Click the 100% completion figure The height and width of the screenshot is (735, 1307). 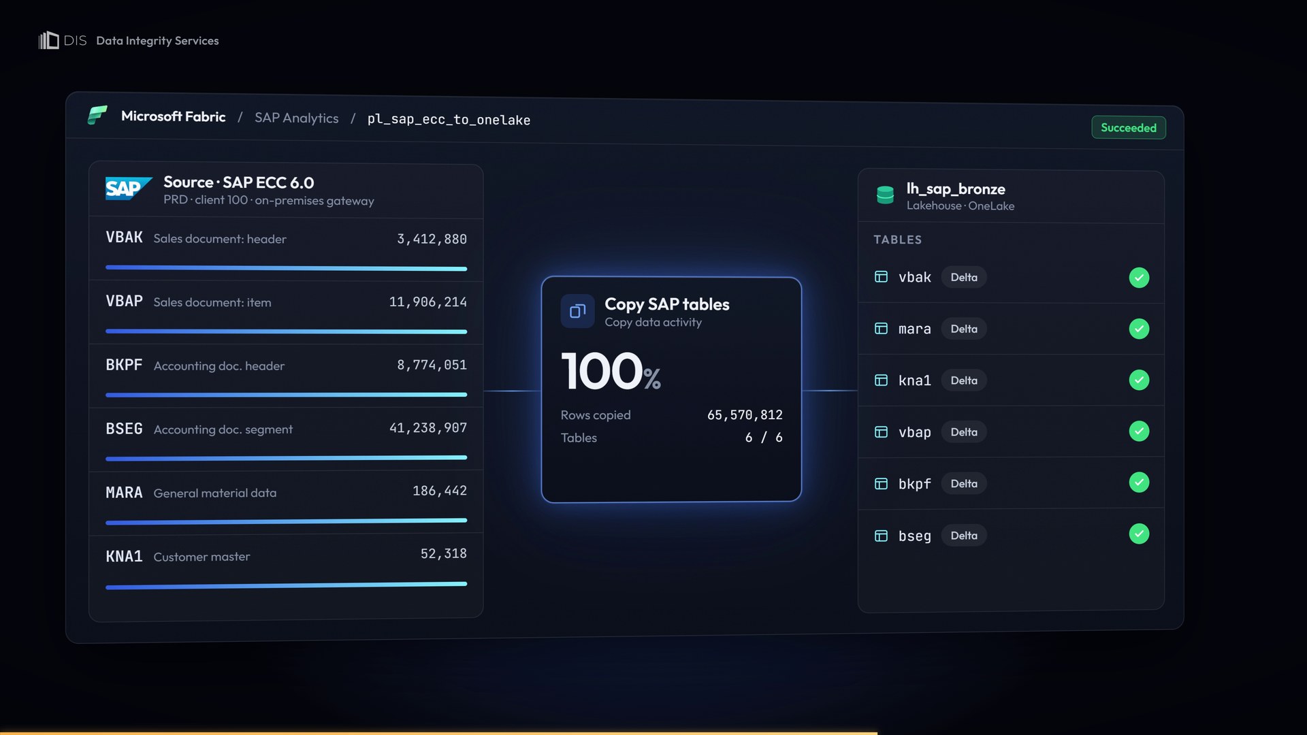click(x=611, y=372)
